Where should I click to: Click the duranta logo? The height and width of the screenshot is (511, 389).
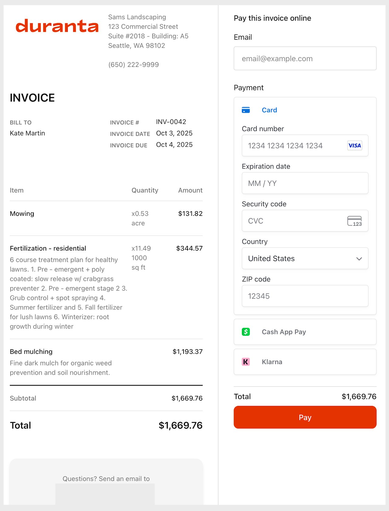pyautogui.click(x=57, y=26)
